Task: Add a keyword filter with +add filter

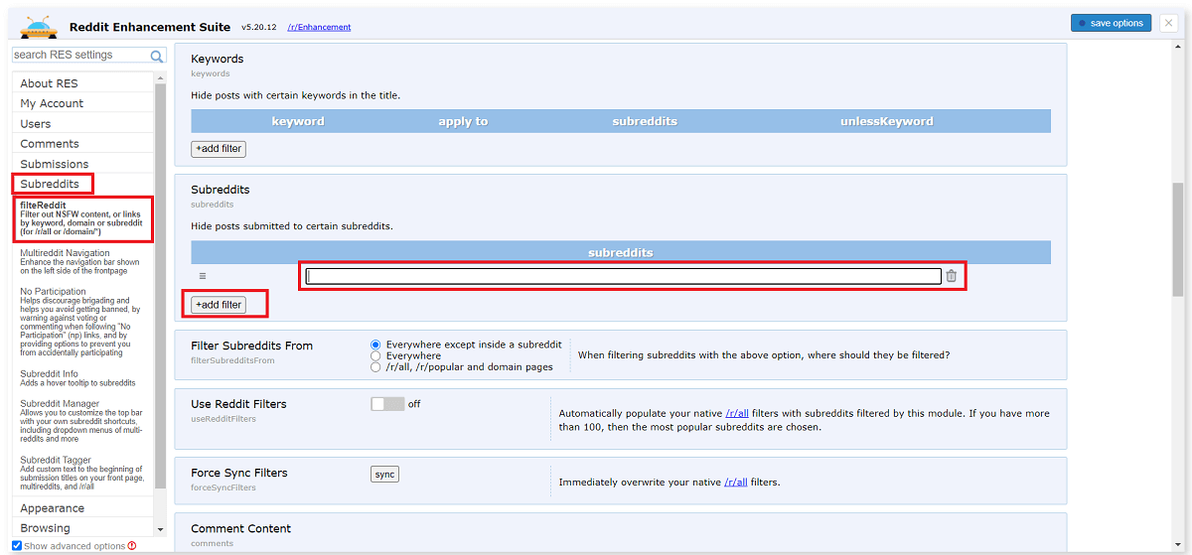Action: [219, 149]
